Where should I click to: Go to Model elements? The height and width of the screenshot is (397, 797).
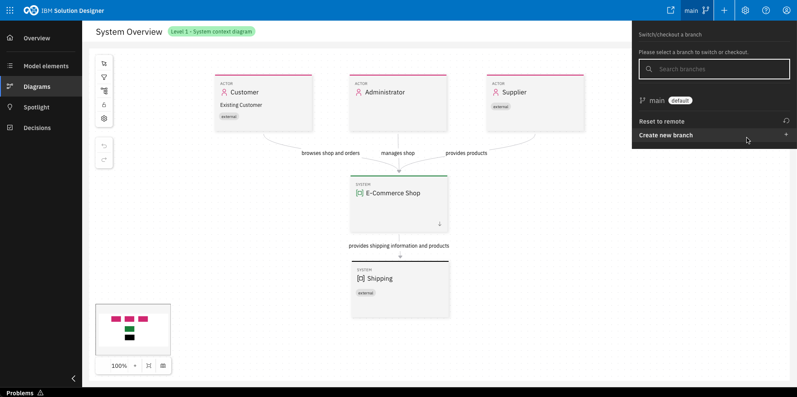click(46, 66)
